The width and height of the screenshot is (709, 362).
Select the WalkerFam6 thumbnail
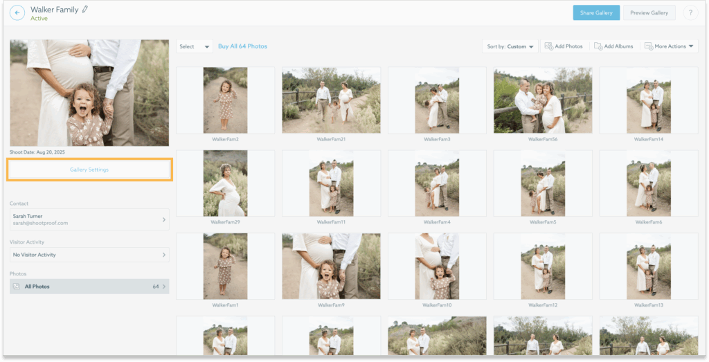648,183
